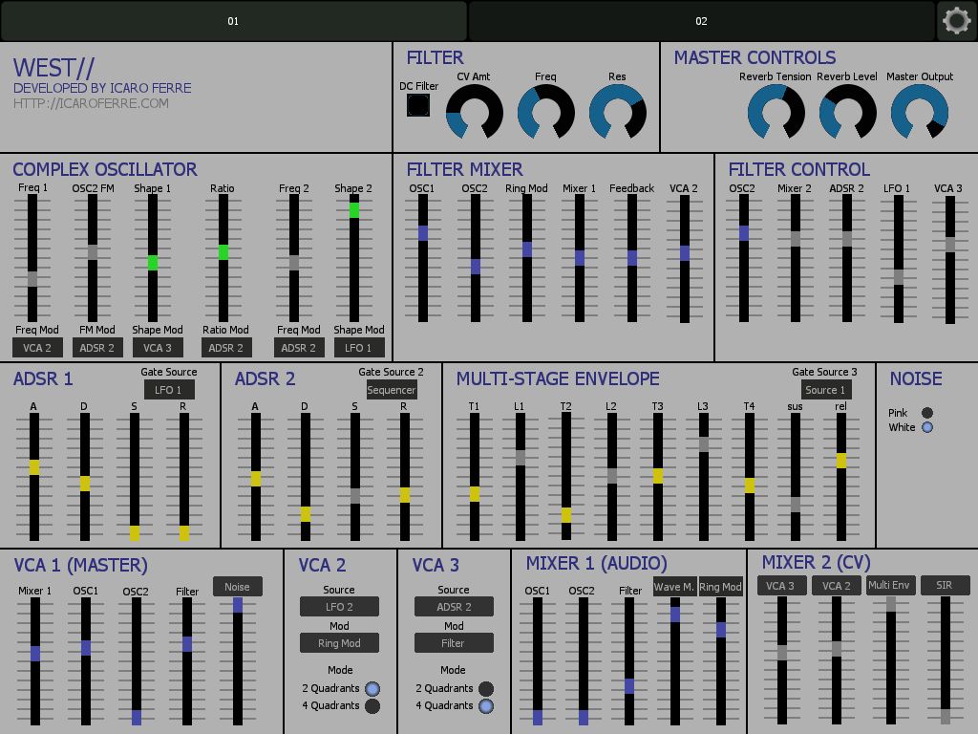Select VCA 3 mode 2 Quadrants
The image size is (978, 734).
[x=486, y=688]
